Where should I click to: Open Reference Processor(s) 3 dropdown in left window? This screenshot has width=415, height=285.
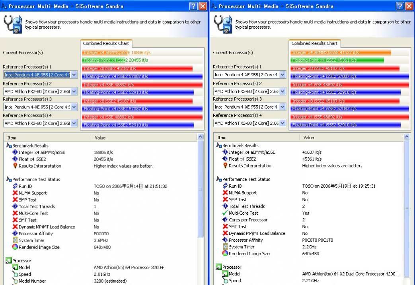point(74,107)
